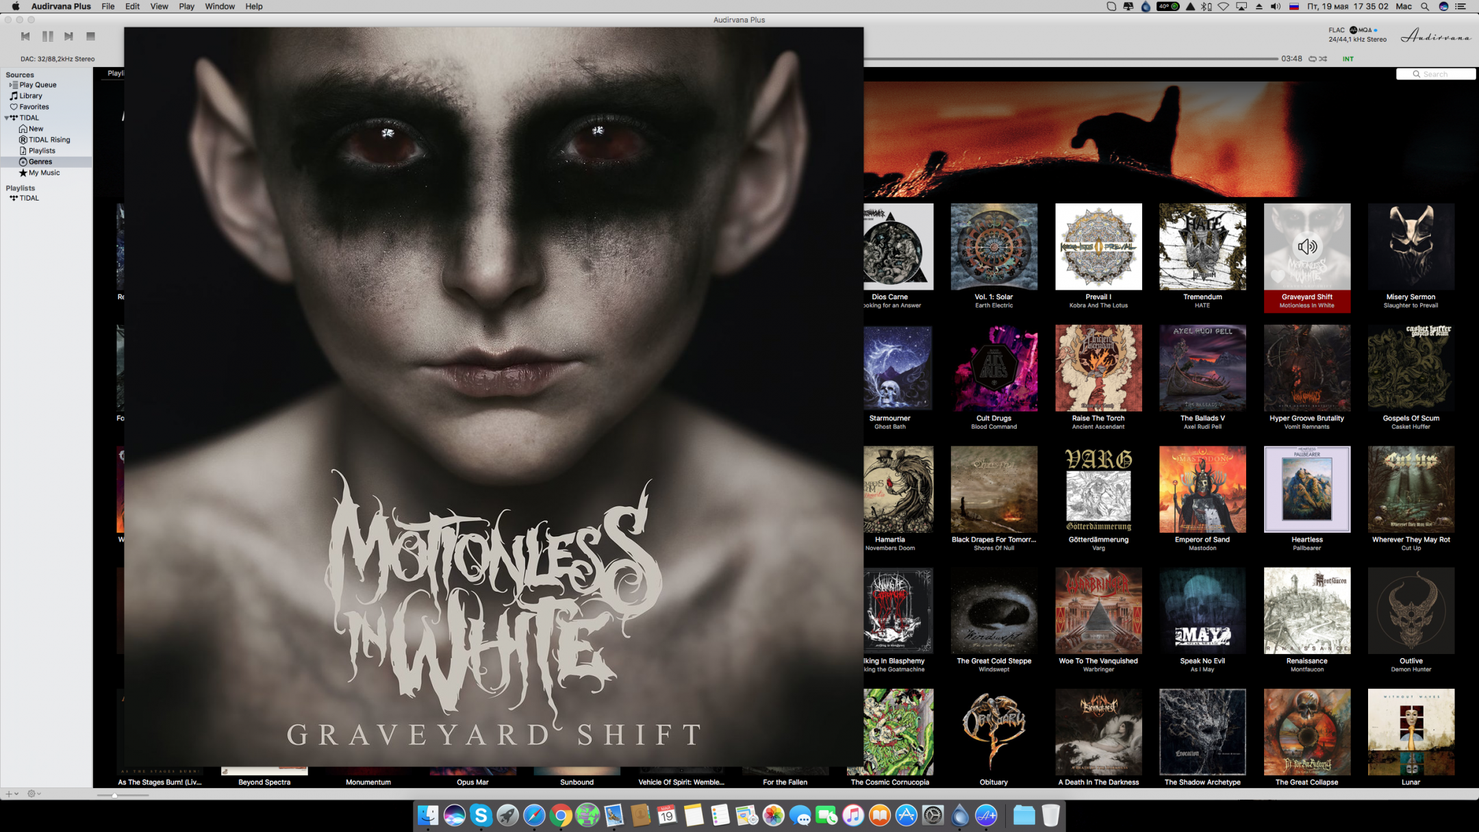
Task: Select TIDAL New section
Action: [x=36, y=129]
